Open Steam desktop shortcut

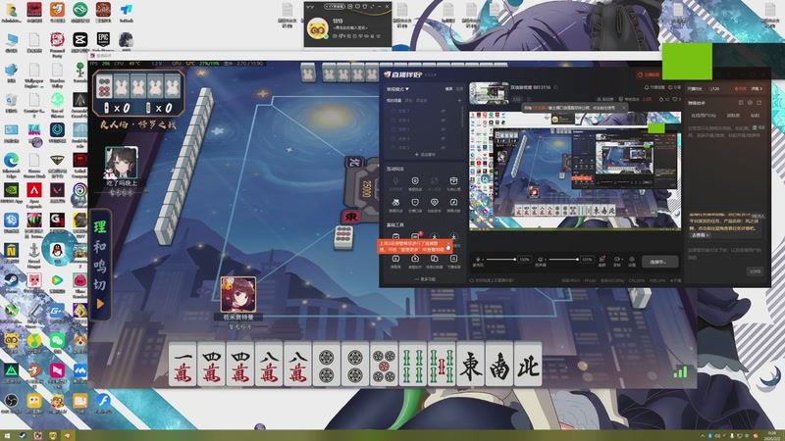point(11,280)
